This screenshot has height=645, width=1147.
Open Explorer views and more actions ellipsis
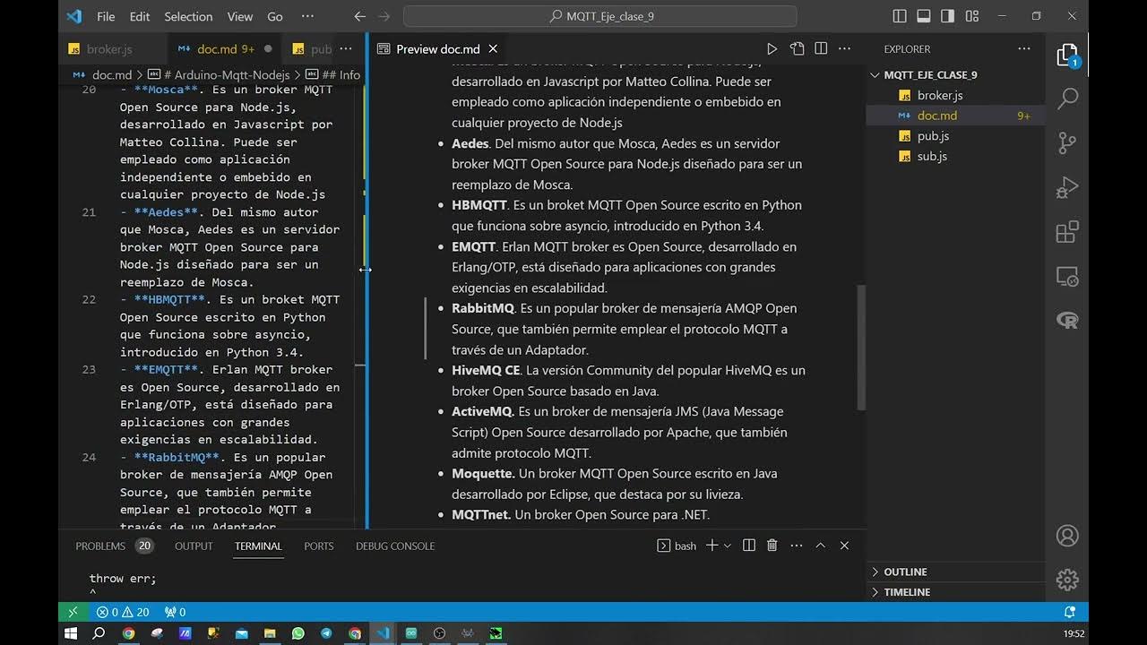coord(1024,49)
